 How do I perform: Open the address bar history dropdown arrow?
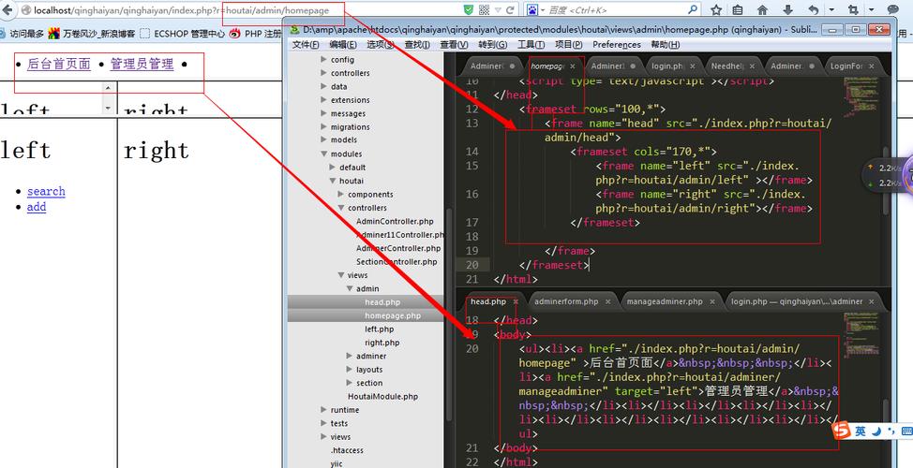pyautogui.click(x=498, y=10)
